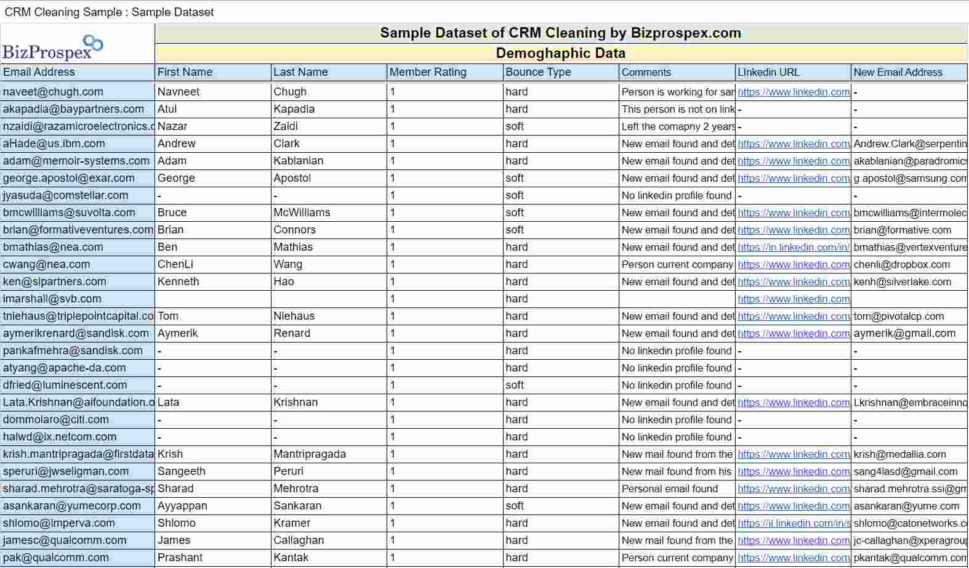Click Prashant Kantak's LinkedIn URL

coord(793,558)
